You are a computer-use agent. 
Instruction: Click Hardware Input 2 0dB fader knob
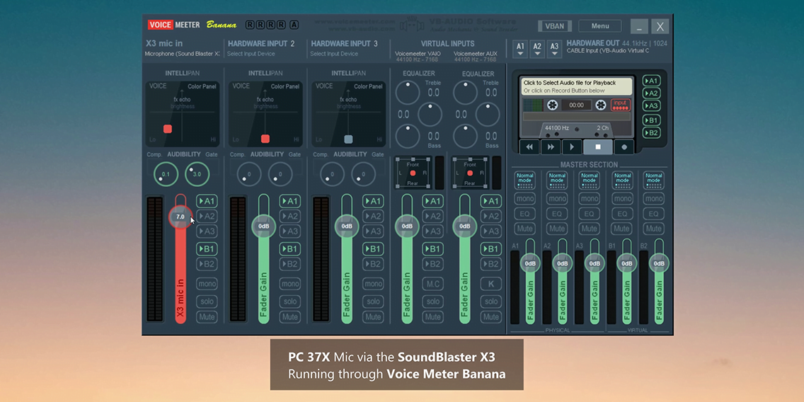click(x=263, y=226)
